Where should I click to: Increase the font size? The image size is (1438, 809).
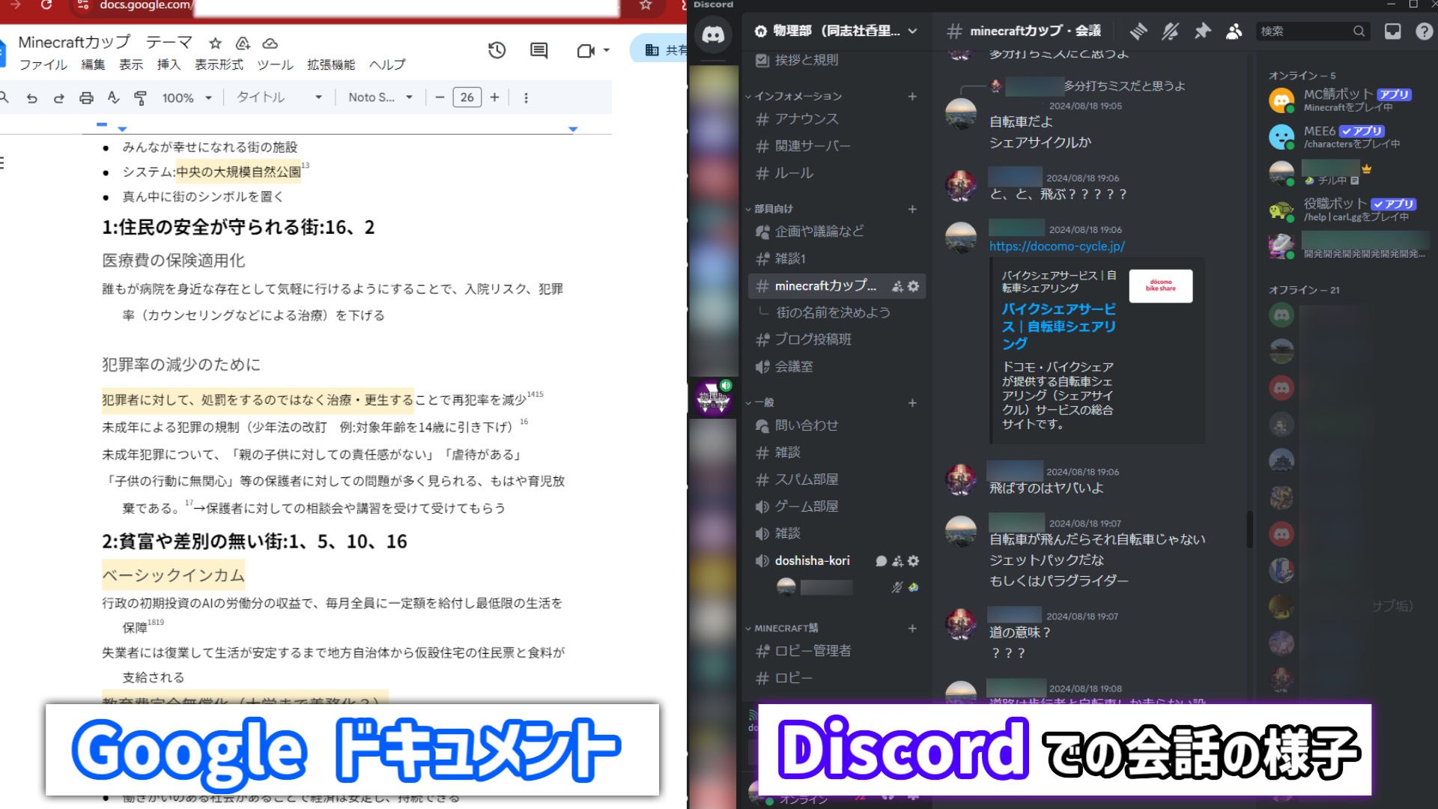click(x=494, y=98)
